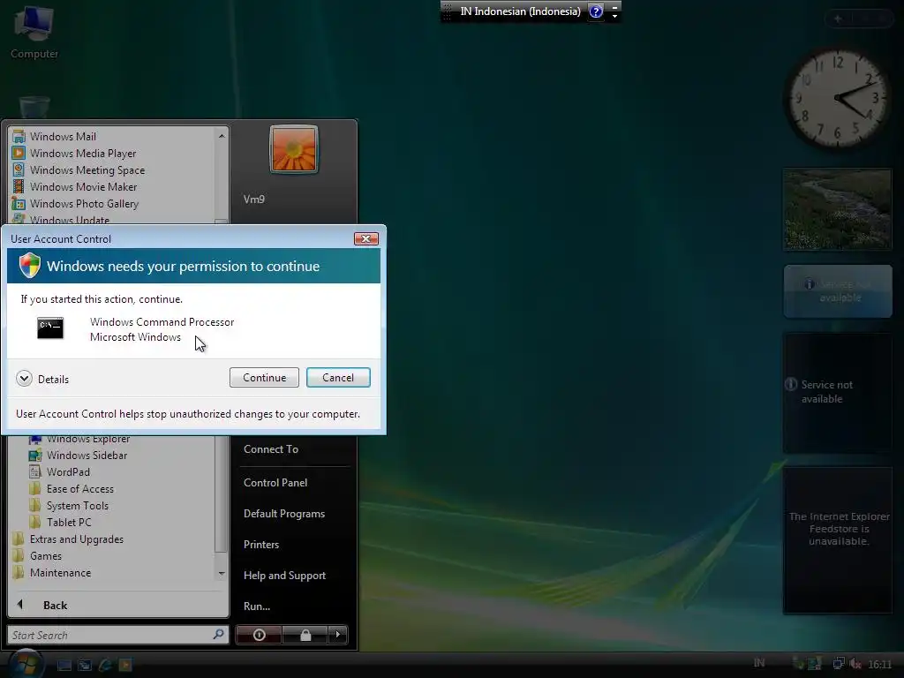The width and height of the screenshot is (904, 678).
Task: Click language bar help icon
Action: click(x=596, y=11)
